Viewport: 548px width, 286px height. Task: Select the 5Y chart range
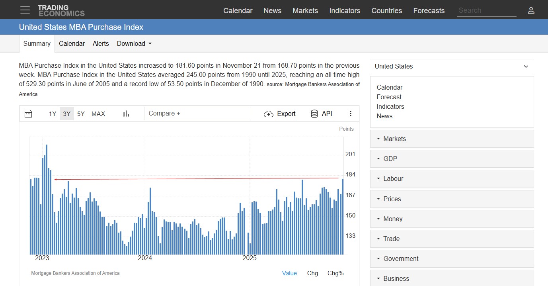coord(81,114)
